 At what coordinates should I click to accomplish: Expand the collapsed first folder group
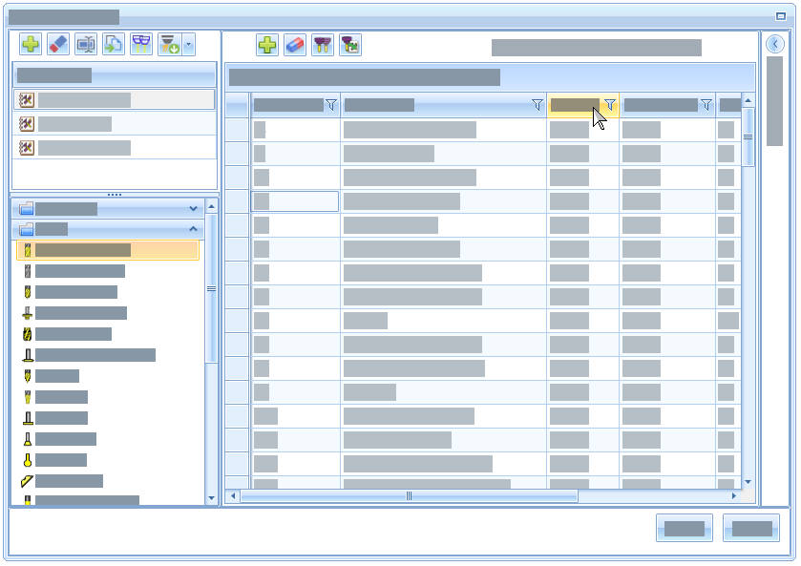point(194,208)
